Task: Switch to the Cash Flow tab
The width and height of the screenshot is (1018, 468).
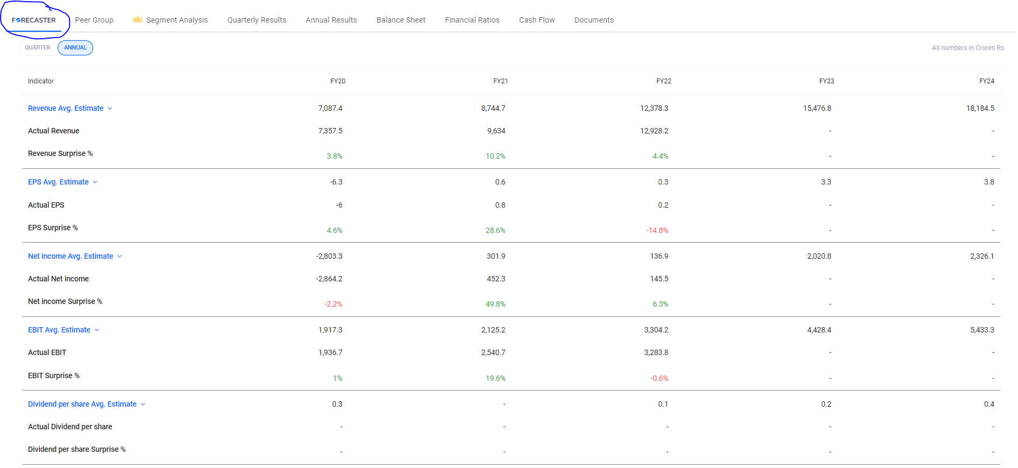Action: (537, 20)
